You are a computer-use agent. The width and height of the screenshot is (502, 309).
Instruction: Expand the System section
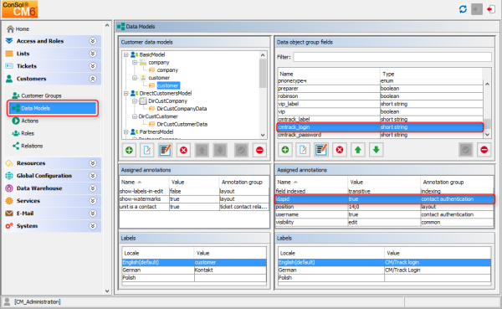point(93,225)
